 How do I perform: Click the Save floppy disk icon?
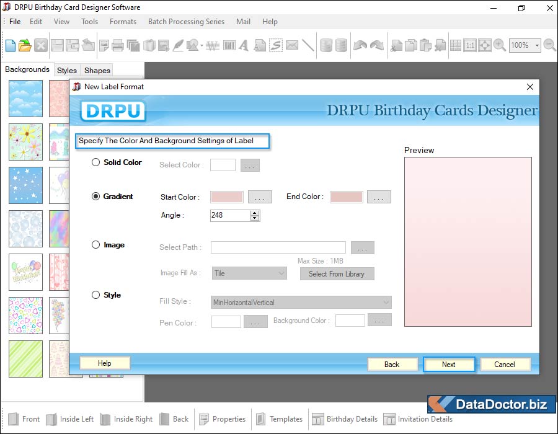pos(57,45)
